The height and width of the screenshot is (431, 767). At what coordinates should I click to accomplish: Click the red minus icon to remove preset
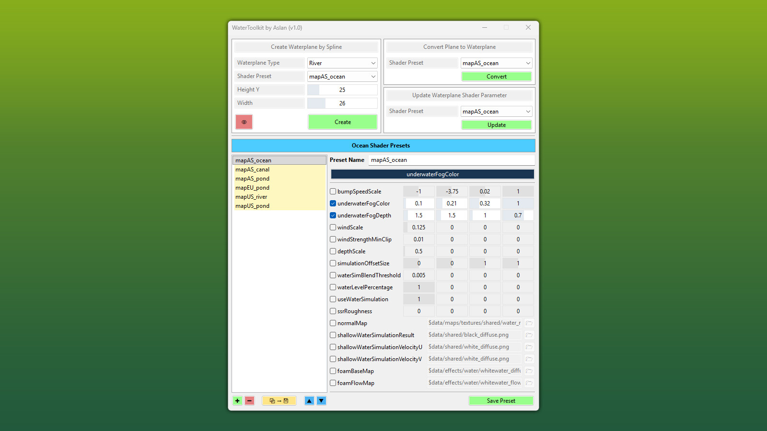click(250, 401)
